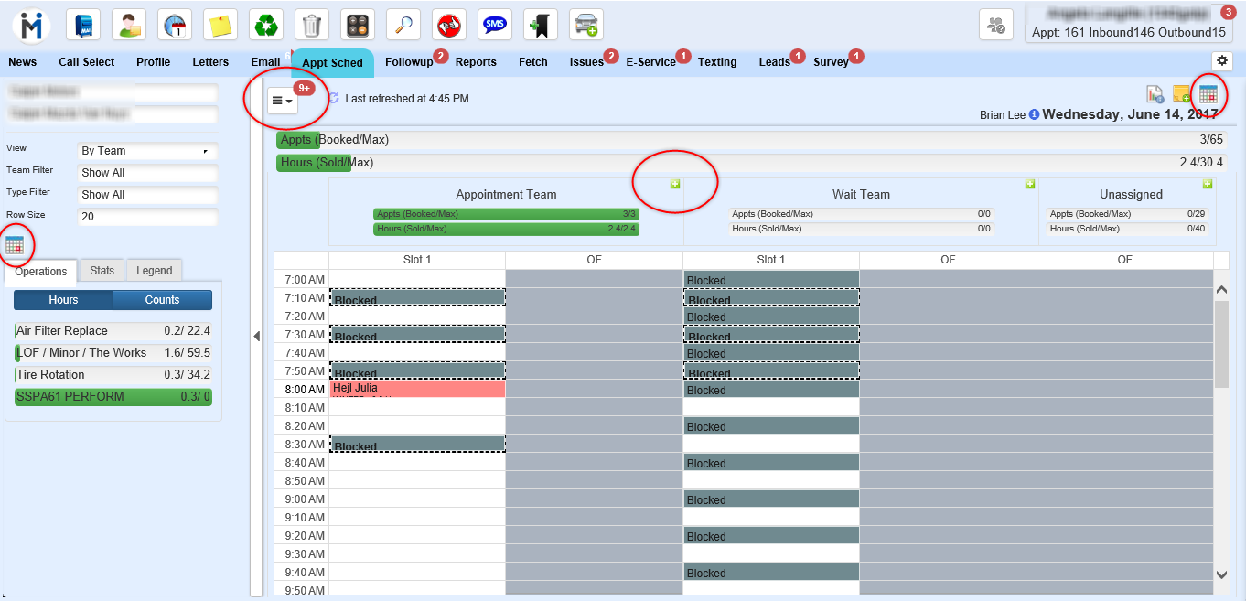This screenshot has height=601, width=1246.
Task: Expand Appointment Team with green plus
Action: [675, 184]
